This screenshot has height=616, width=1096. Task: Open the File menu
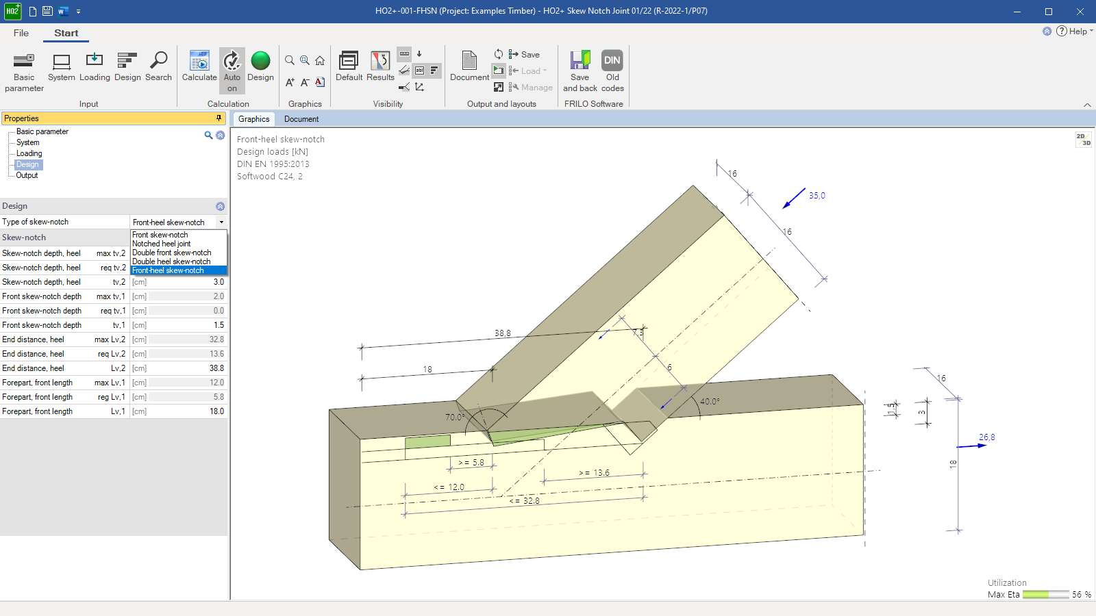pos(21,33)
